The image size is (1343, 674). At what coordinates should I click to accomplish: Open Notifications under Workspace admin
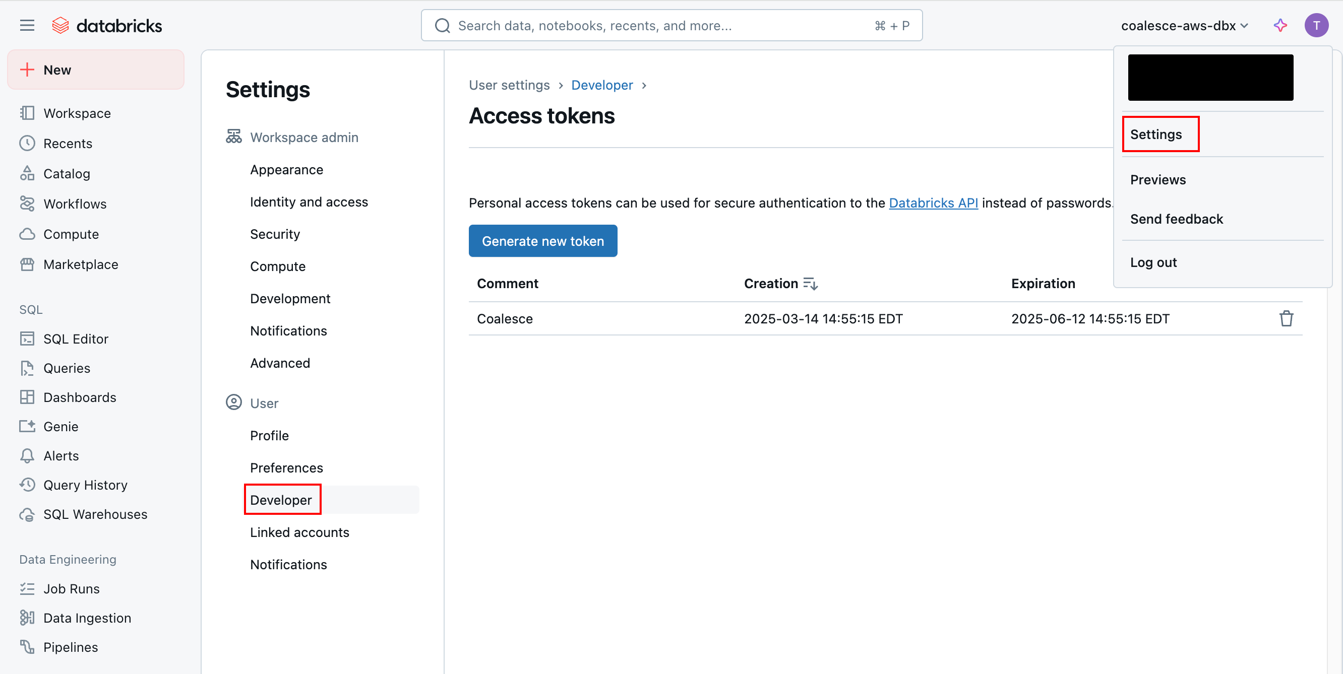coord(288,331)
